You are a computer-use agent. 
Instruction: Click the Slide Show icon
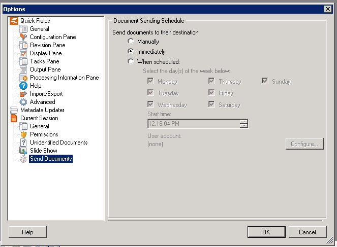[x=23, y=151]
